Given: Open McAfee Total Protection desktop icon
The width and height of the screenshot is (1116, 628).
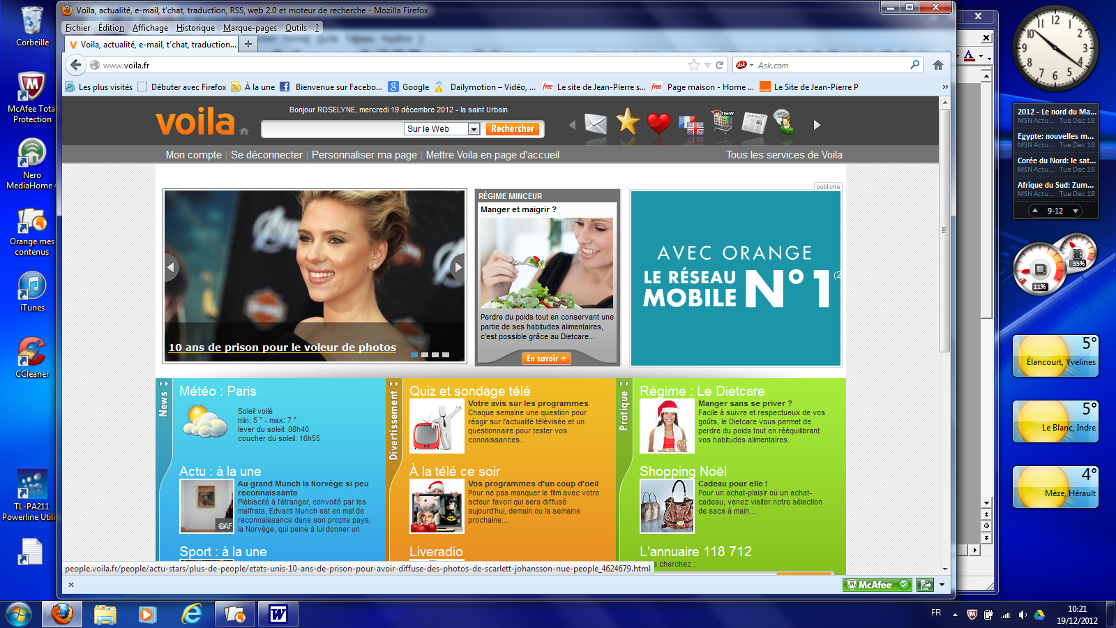Looking at the screenshot, I should 32,97.
